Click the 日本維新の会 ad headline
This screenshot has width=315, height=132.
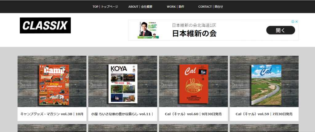(194, 33)
